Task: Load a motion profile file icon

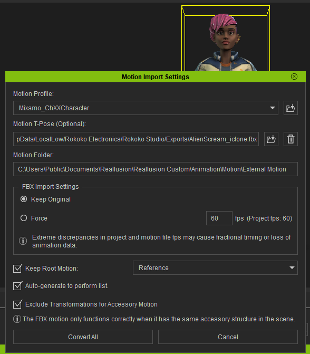Action: coord(290,108)
